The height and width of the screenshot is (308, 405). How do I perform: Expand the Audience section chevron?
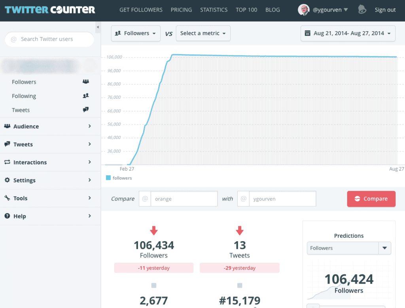click(x=90, y=126)
